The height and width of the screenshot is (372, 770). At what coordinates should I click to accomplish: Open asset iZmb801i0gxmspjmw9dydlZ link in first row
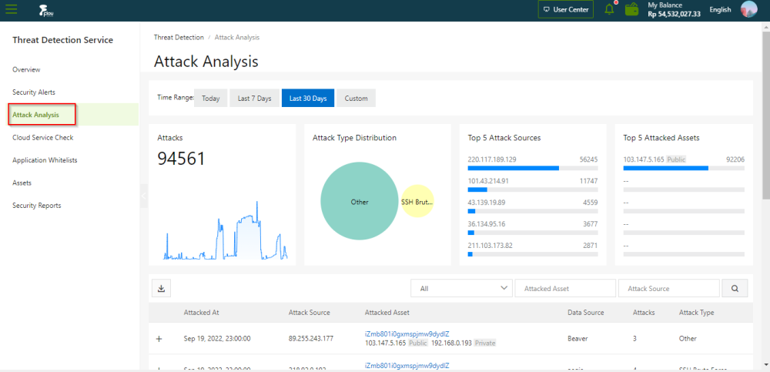tap(407, 334)
